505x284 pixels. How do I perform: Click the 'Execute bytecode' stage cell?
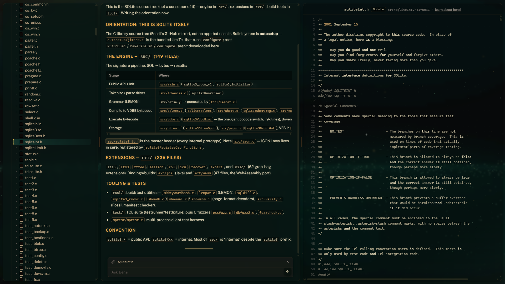point(131,119)
